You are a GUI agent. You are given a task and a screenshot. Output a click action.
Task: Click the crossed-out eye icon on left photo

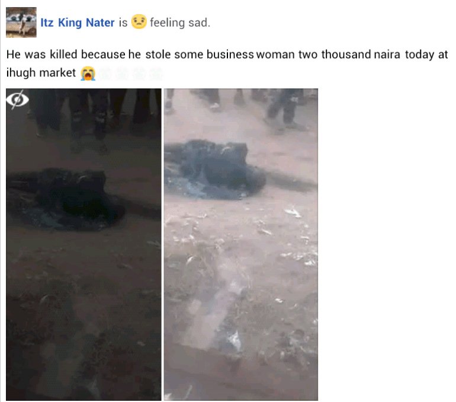(17, 100)
